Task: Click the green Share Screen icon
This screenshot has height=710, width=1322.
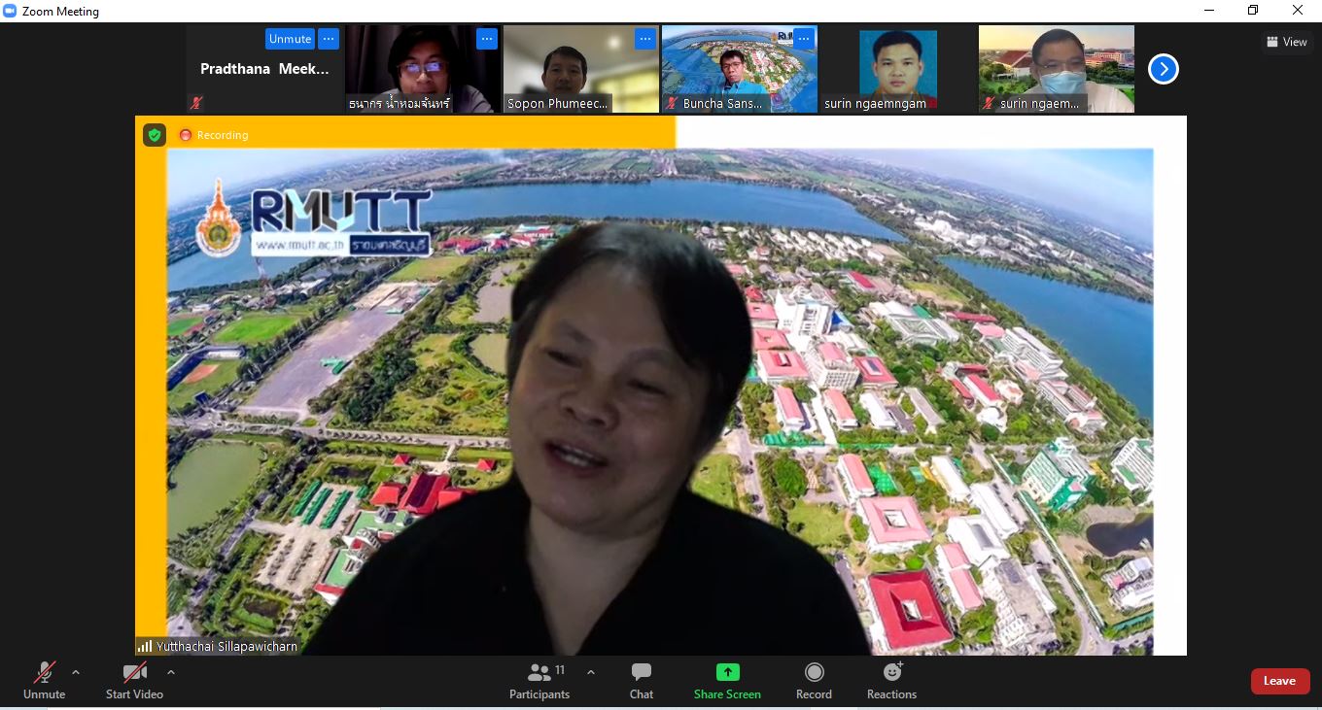Action: point(727,672)
